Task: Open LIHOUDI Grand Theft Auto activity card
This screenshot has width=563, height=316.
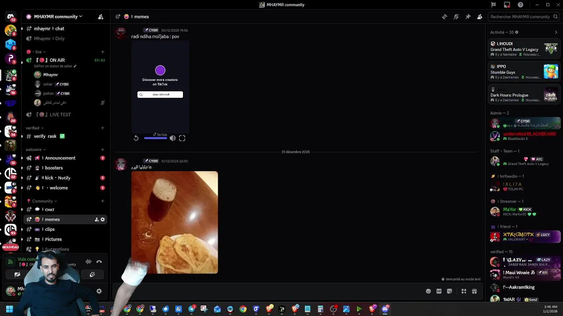Action: (x=524, y=49)
